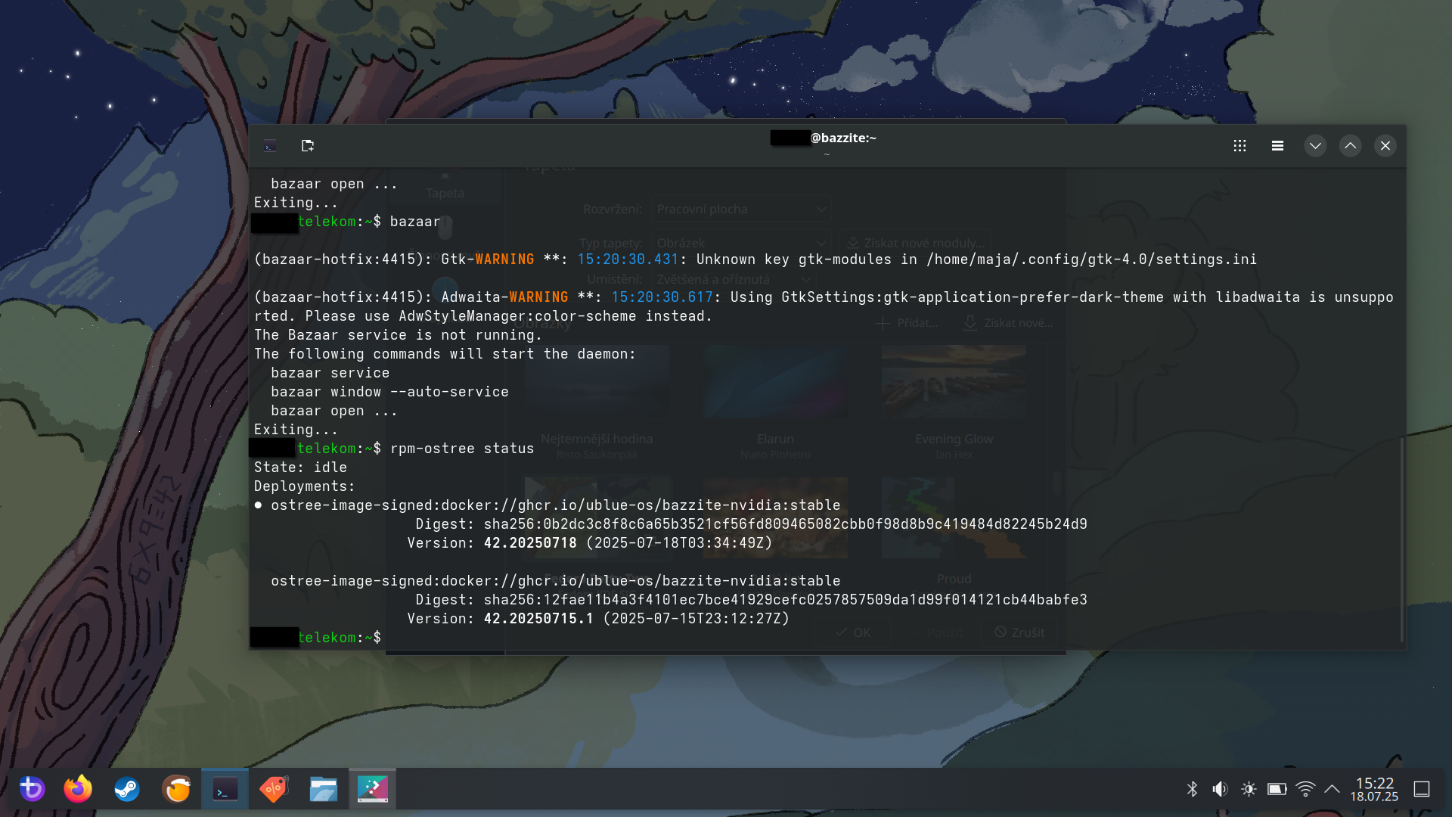
Task: Open the tab overview grid icon
Action: coord(1239,146)
